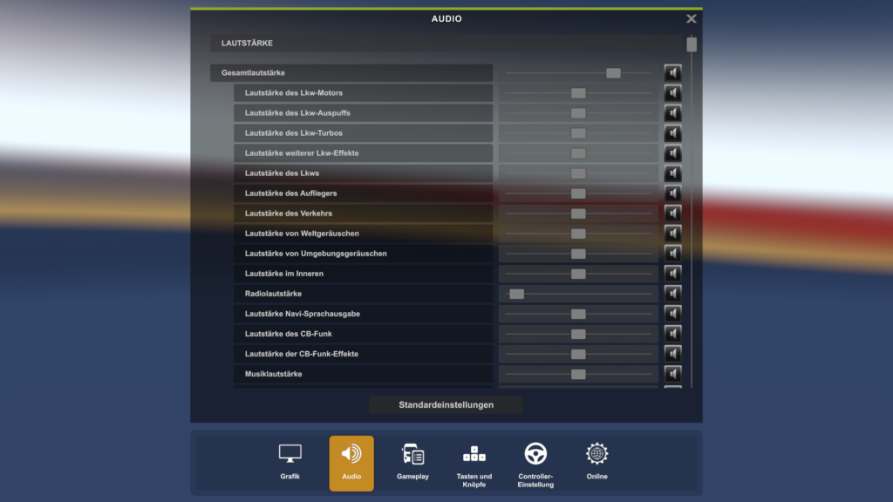The image size is (893, 502).
Task: Click the Gesamtlautstärke slider handle
Action: (x=613, y=73)
